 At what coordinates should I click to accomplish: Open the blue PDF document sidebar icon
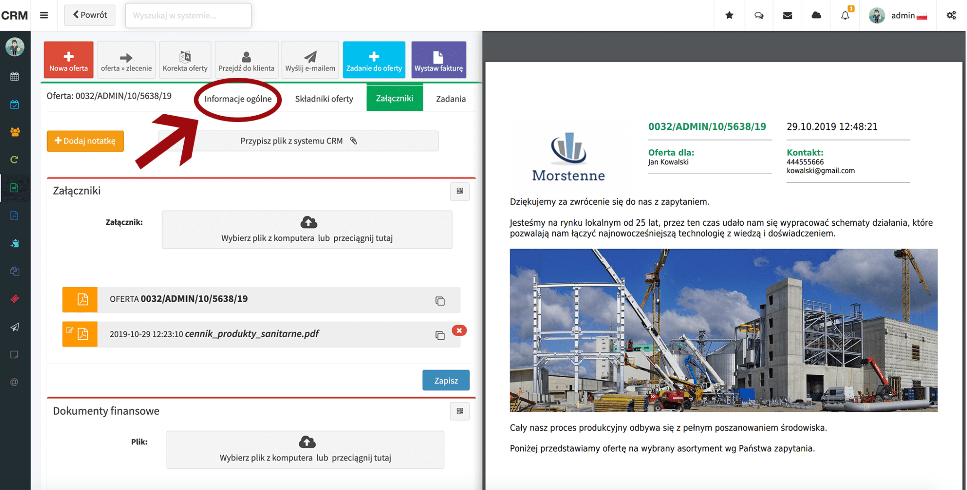(x=15, y=216)
